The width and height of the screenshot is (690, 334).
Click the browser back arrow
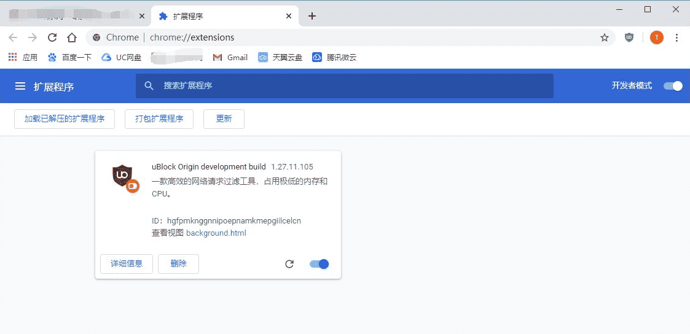click(x=14, y=37)
